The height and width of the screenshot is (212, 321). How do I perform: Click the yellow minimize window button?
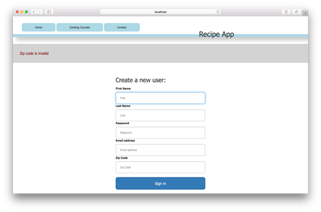pyautogui.click(x=22, y=12)
